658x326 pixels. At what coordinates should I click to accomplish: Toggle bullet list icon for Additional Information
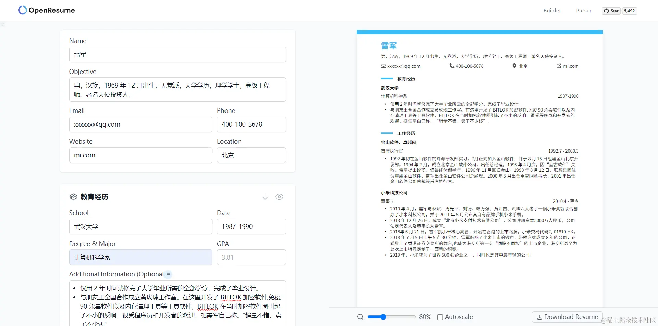(168, 274)
